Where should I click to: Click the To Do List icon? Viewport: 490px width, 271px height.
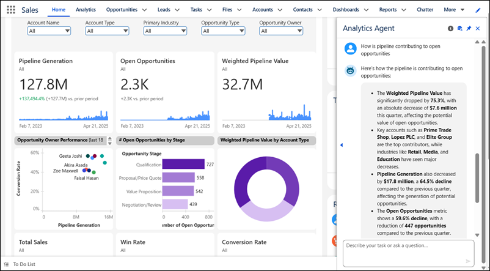click(6, 264)
